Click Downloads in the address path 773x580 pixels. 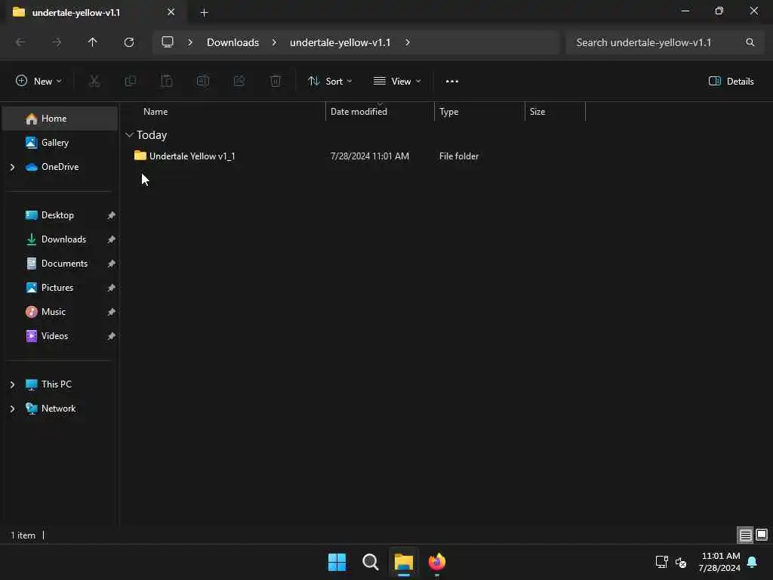(x=233, y=42)
